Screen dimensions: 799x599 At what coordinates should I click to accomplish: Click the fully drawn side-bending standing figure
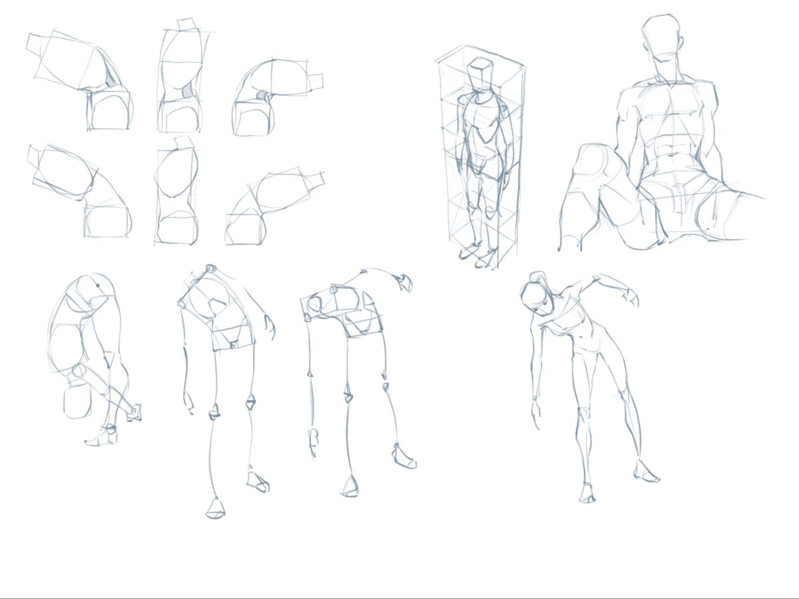[589, 386]
